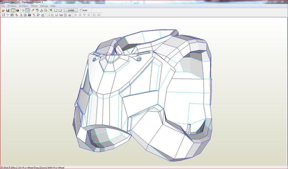
Task: Click the anchor icon in toolbar
Action: tap(42, 10)
